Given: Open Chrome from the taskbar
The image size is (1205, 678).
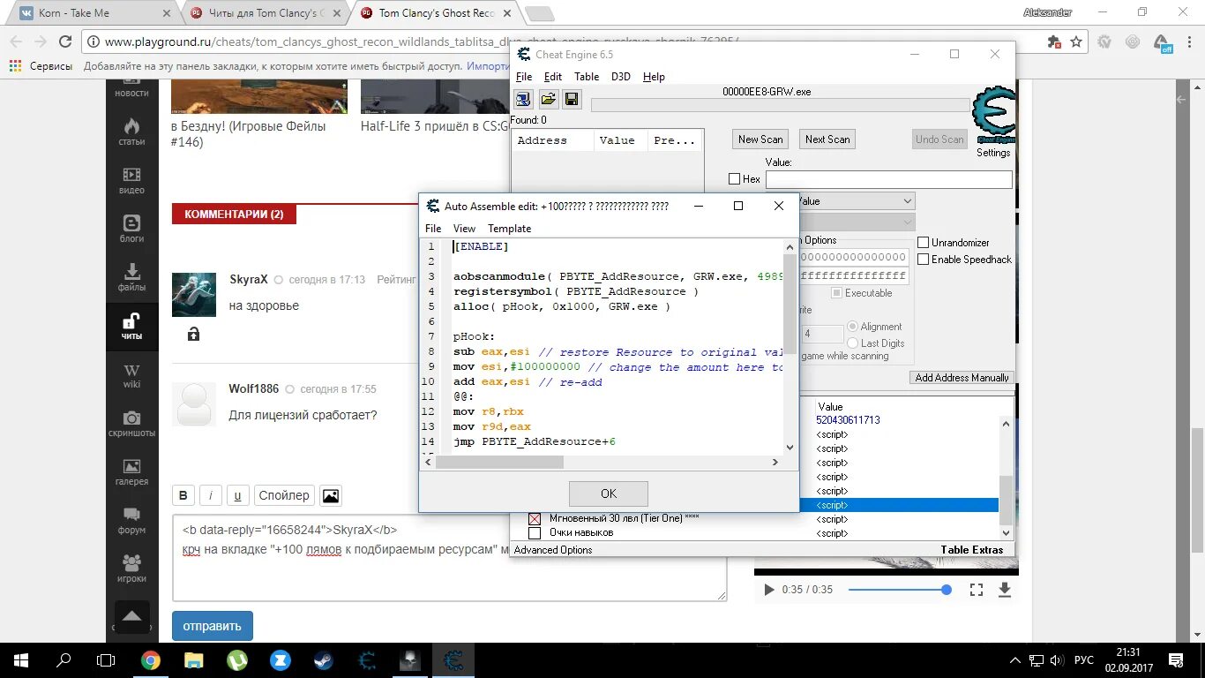Looking at the screenshot, I should [x=151, y=659].
